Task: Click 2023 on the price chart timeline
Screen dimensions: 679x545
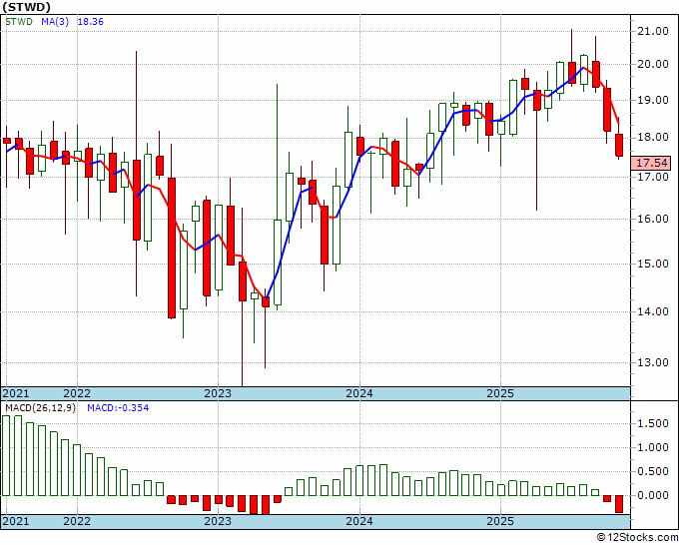Action: 218,393
